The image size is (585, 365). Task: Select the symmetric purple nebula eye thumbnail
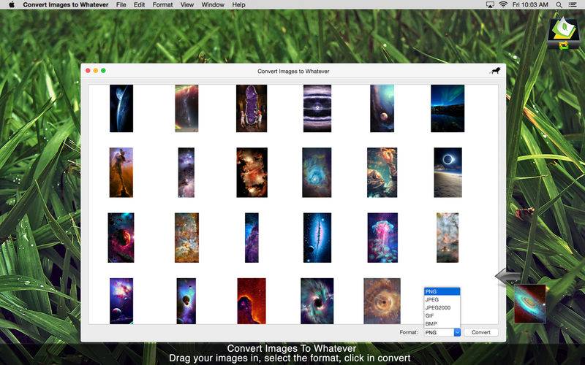pos(317,108)
